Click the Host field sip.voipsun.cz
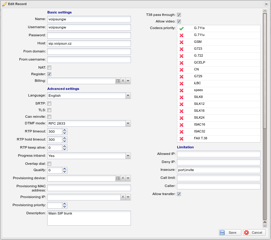This screenshot has height=240, width=271. (x=89, y=43)
